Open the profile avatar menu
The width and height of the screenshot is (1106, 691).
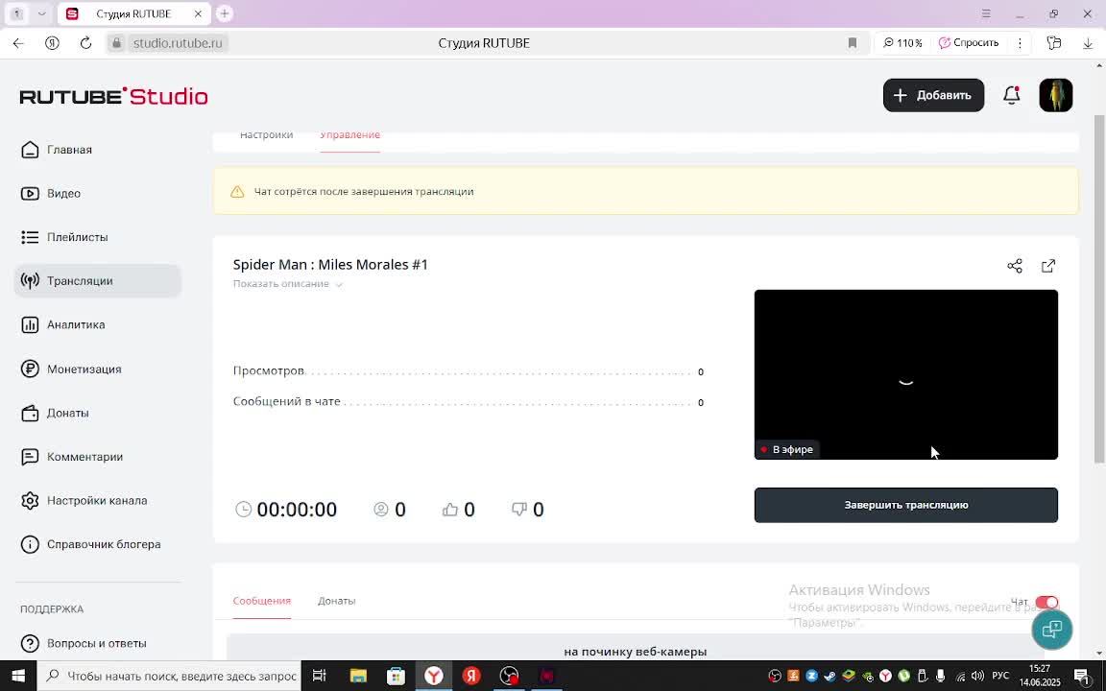click(1055, 95)
